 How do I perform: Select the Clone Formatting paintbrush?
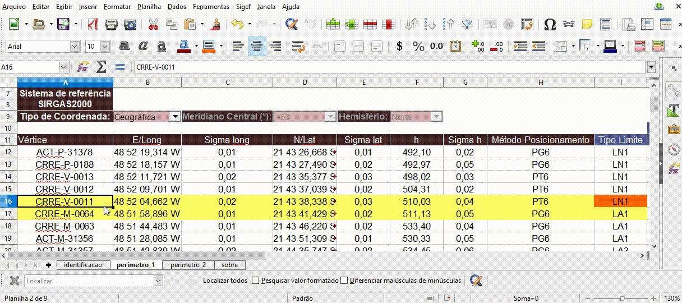click(x=214, y=25)
